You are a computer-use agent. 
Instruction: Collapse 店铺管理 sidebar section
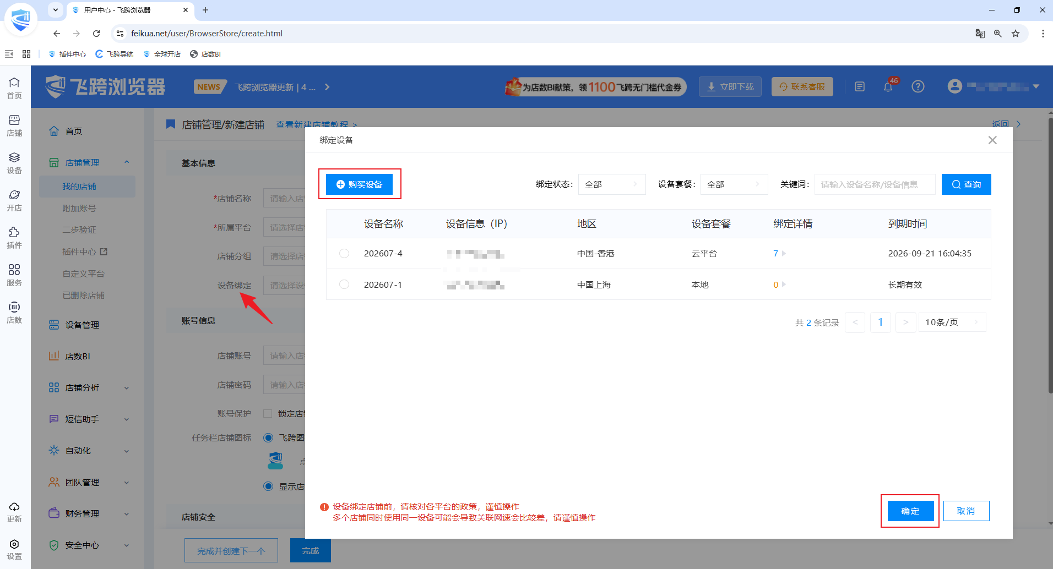click(x=127, y=162)
